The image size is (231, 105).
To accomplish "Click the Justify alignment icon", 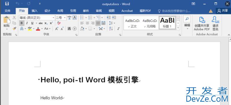I will coord(98,23).
